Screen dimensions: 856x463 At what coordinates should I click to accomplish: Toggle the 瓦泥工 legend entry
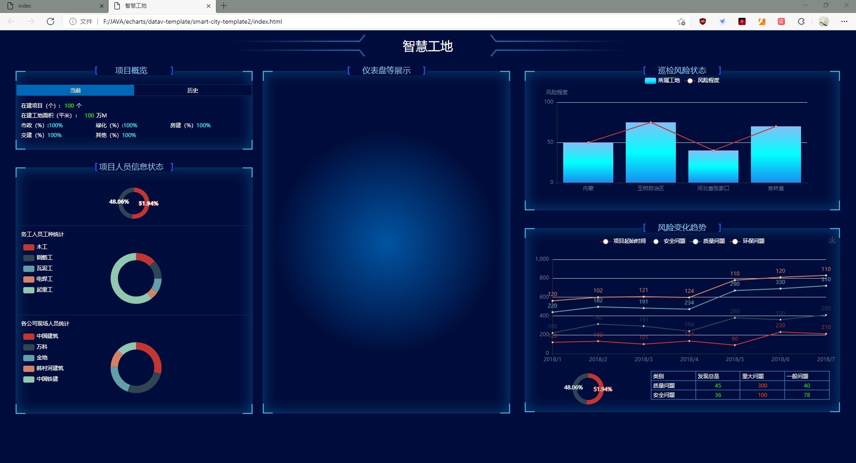coord(38,268)
